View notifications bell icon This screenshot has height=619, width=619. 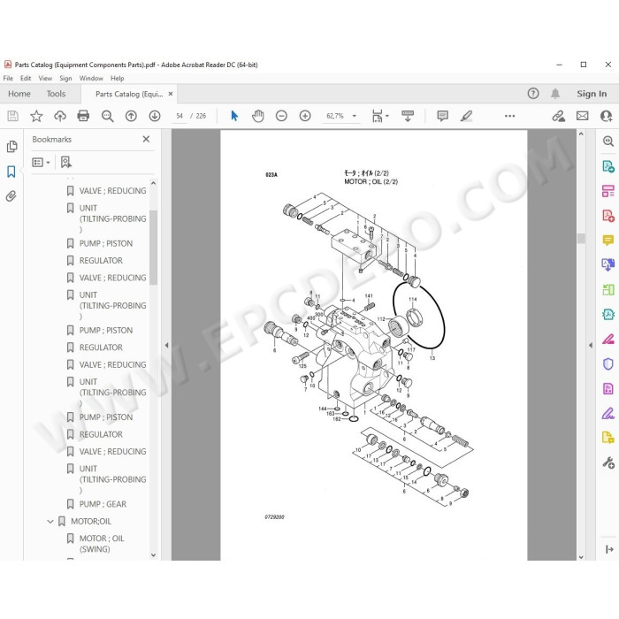[x=555, y=94]
